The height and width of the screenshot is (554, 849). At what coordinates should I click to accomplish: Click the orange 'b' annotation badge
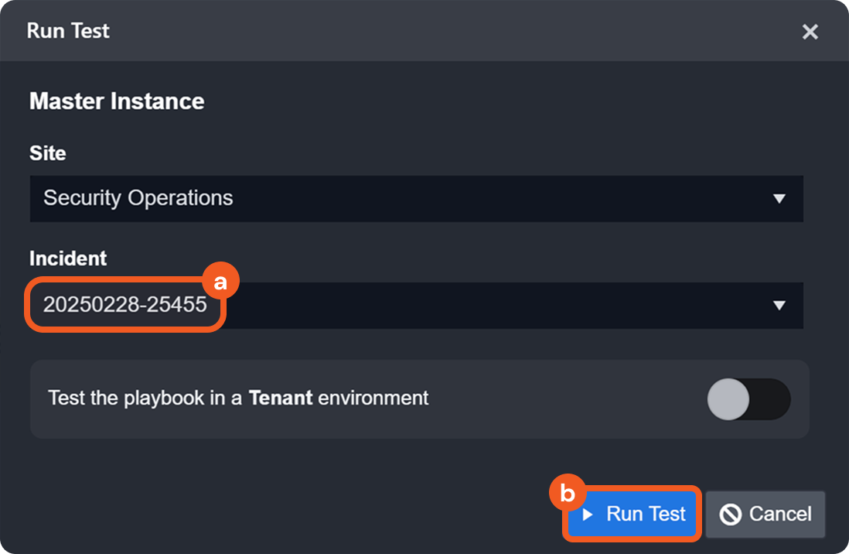pos(568,492)
